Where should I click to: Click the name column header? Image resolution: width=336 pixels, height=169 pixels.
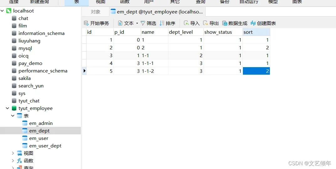pos(155,32)
